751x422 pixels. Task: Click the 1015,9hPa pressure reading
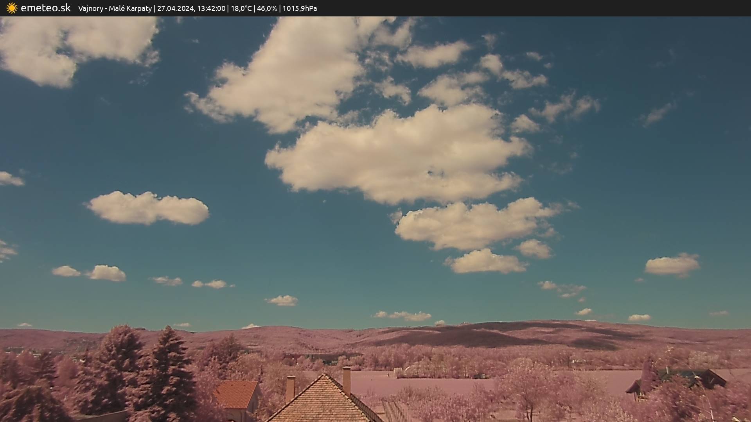[300, 9]
